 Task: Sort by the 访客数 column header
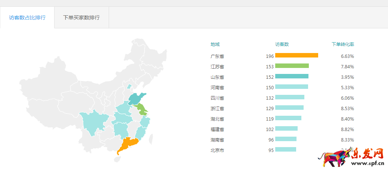point(282,44)
